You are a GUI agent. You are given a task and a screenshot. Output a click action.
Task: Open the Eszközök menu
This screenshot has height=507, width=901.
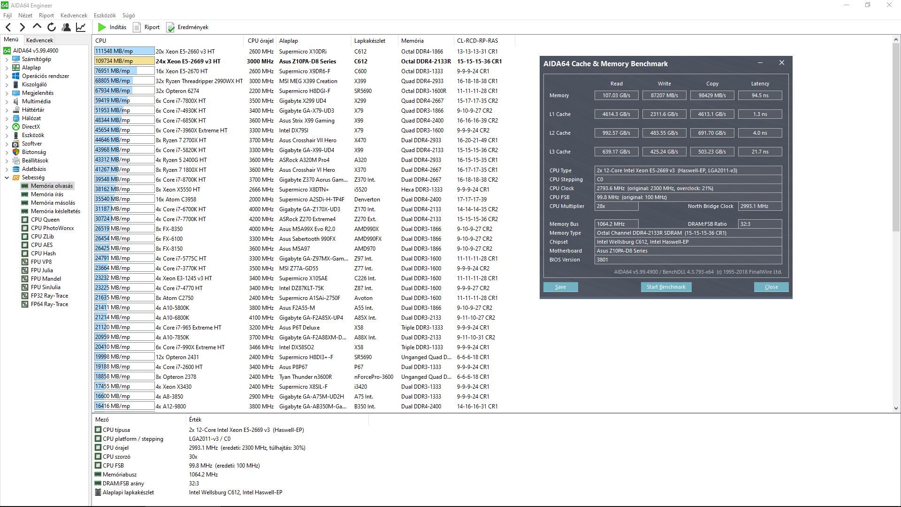coord(105,15)
